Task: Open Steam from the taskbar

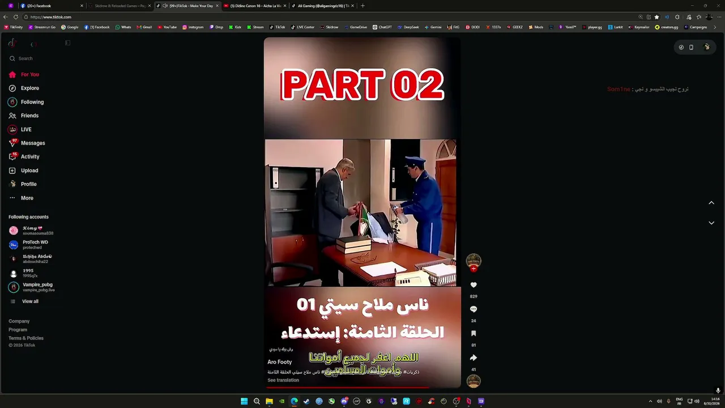Action: pyautogui.click(x=306, y=401)
